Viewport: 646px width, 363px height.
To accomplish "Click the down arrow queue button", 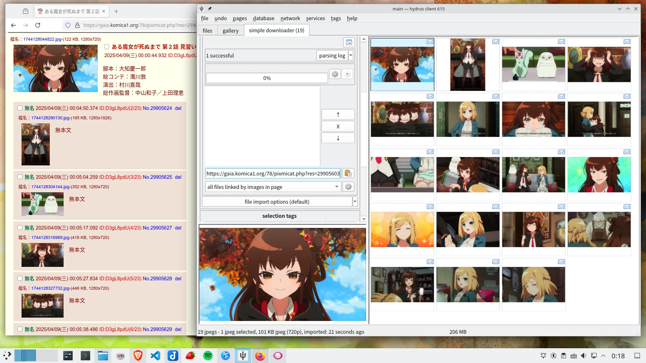I will 338,138.
